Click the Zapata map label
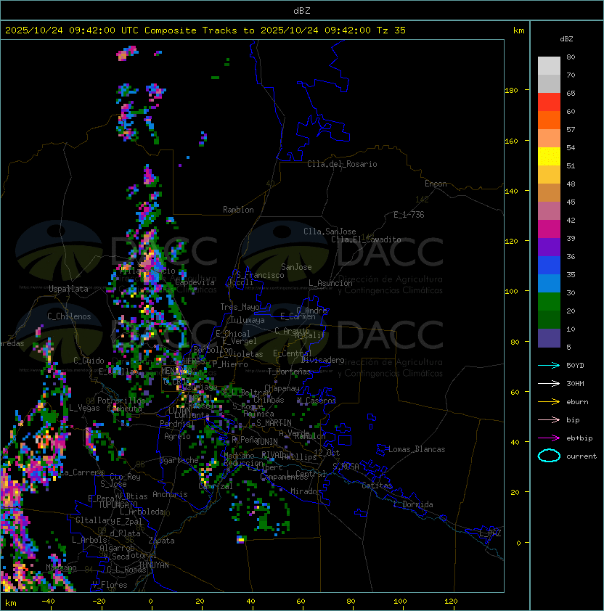 161,541
